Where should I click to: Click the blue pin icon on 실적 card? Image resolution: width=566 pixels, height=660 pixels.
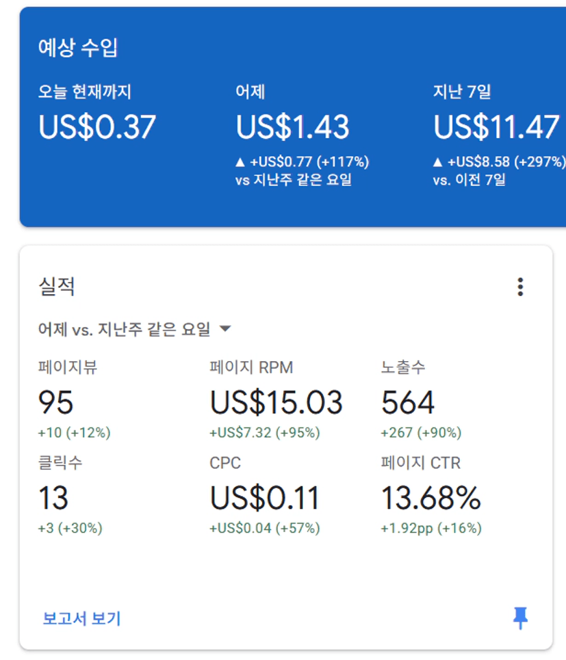point(521,618)
